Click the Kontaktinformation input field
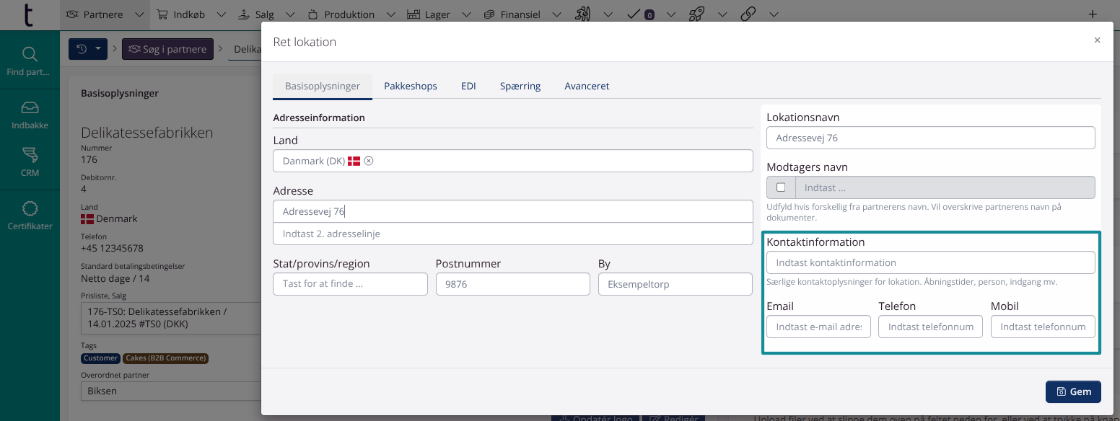The height and width of the screenshot is (421, 1120). 930,262
